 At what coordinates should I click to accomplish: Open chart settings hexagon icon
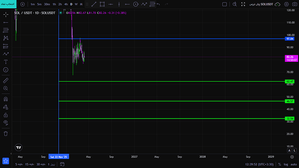point(286,4)
